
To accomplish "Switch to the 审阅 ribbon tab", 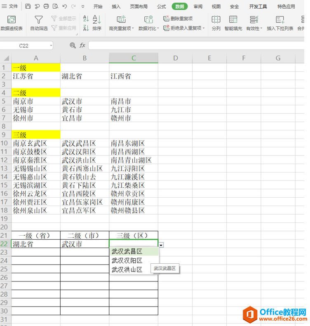I will point(198,7).
